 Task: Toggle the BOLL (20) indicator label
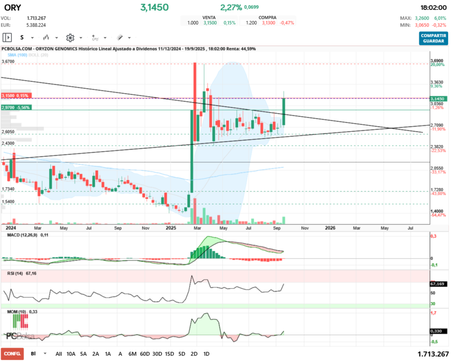tap(38, 55)
